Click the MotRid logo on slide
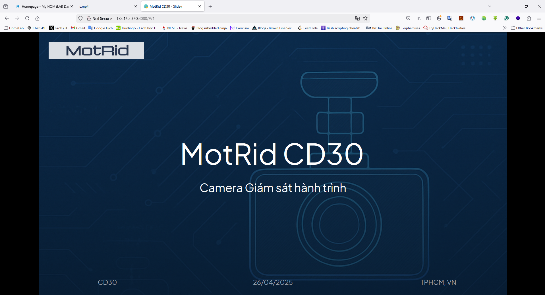 96,50
